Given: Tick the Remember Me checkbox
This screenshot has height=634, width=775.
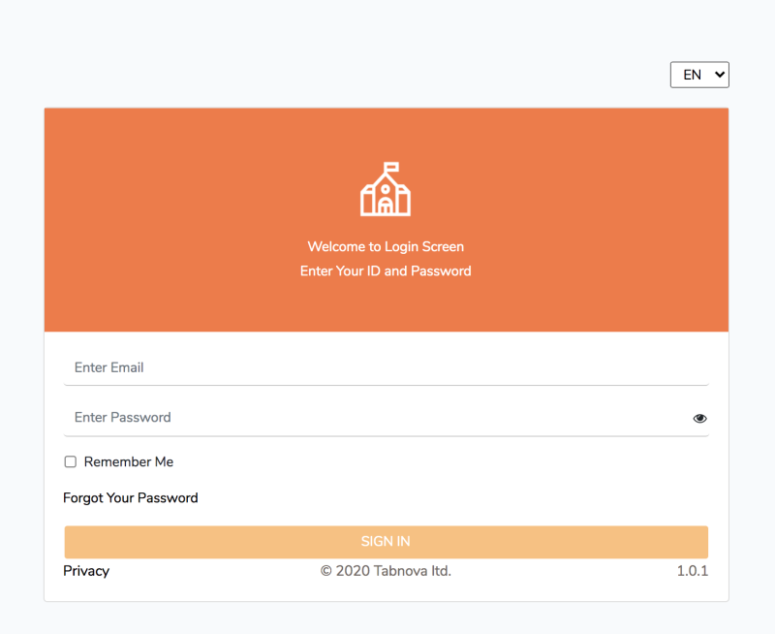Looking at the screenshot, I should click(x=71, y=462).
